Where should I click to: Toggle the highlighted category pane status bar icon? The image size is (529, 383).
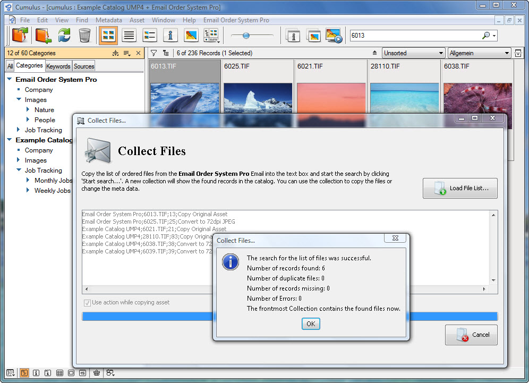click(24, 373)
